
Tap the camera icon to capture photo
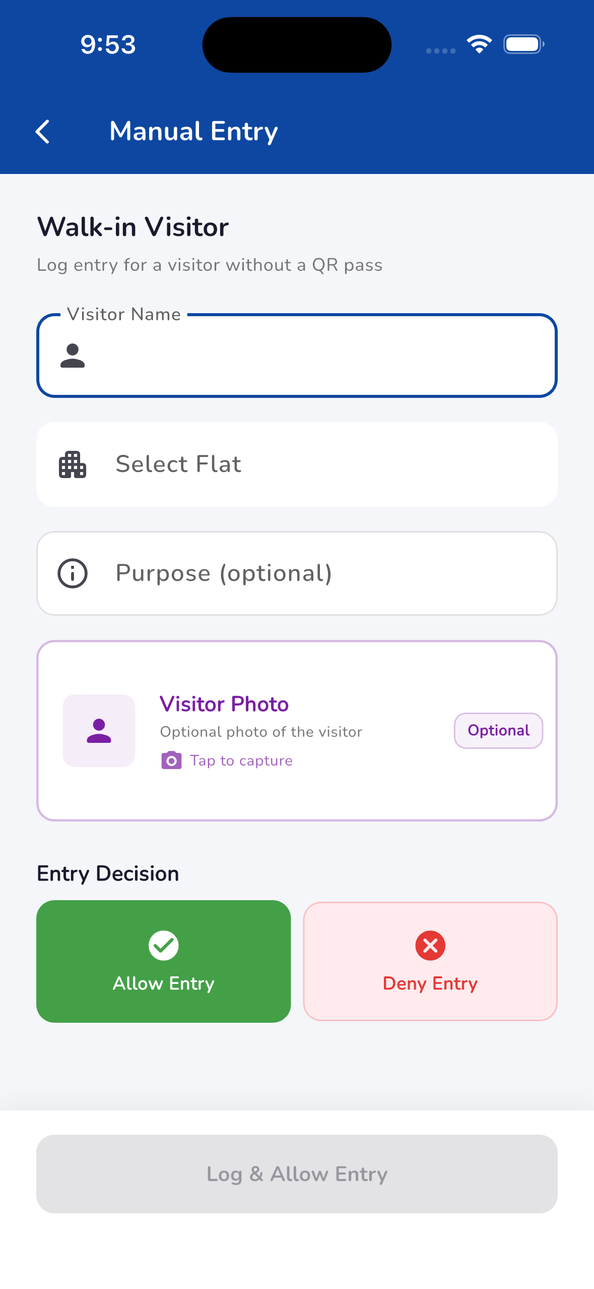point(171,760)
